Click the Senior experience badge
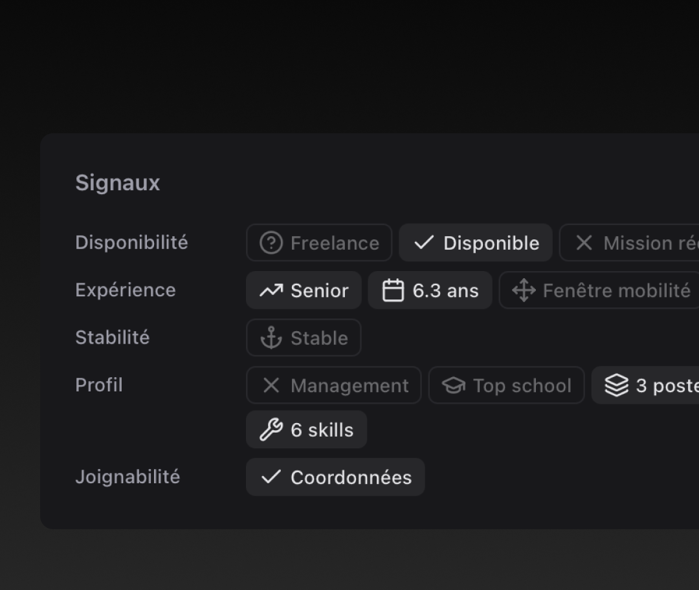This screenshot has height=590, width=699. click(303, 290)
